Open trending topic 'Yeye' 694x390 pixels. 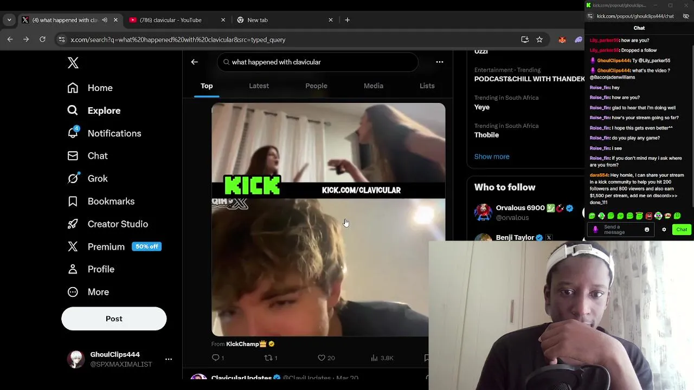482,107
